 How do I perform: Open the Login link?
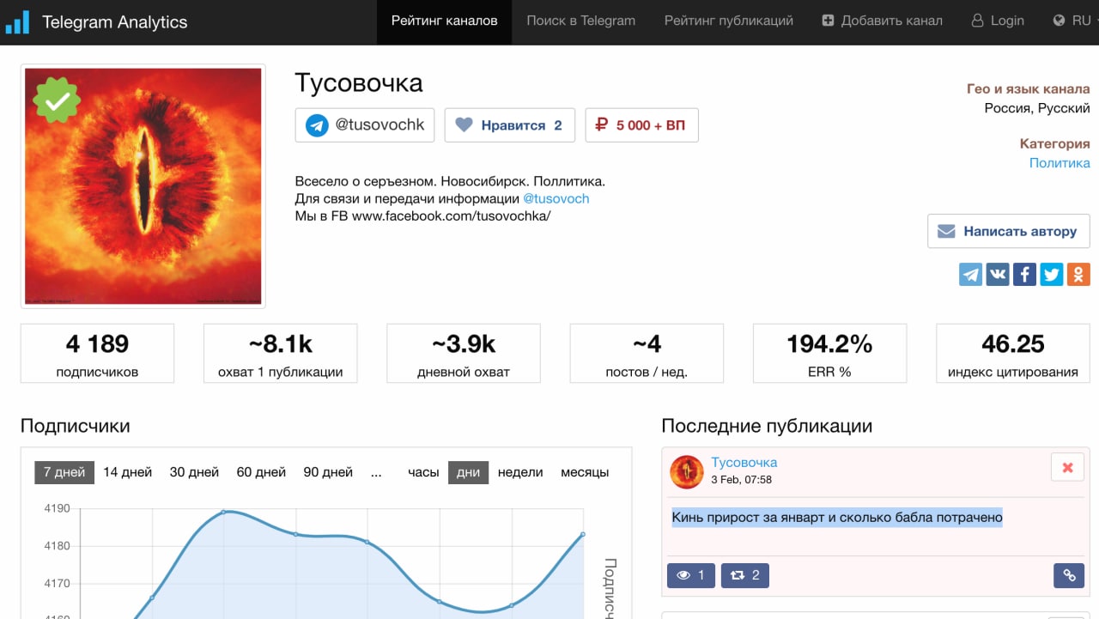[998, 21]
